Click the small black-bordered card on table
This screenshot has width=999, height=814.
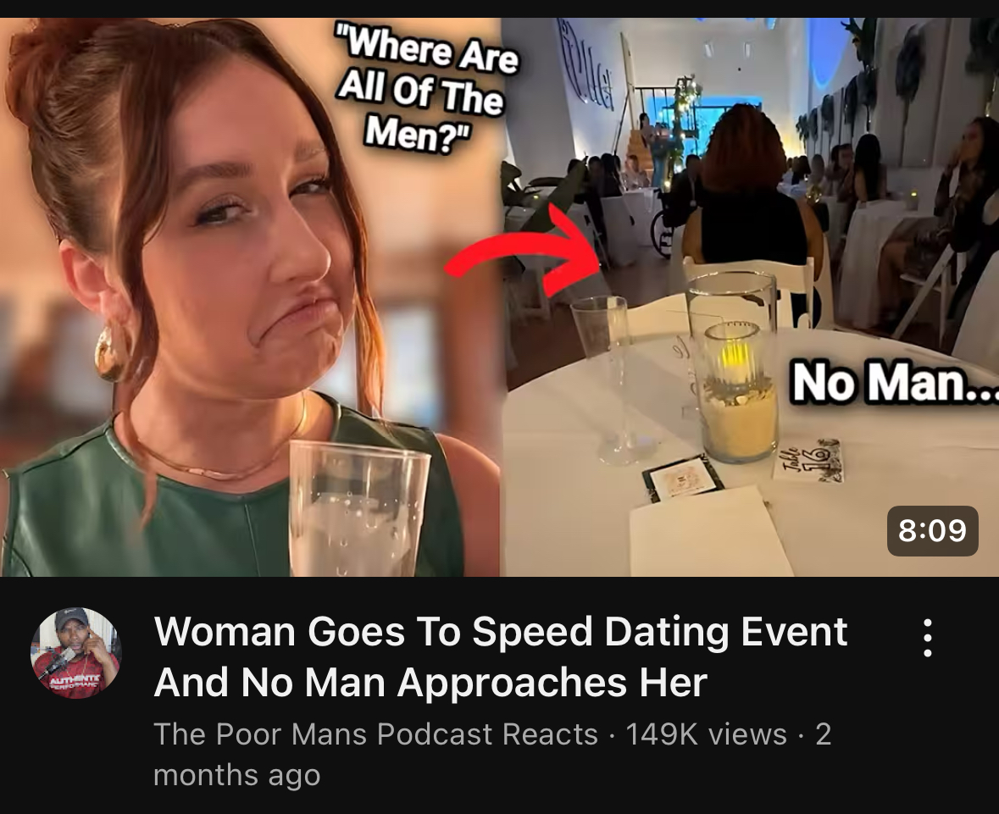click(683, 479)
